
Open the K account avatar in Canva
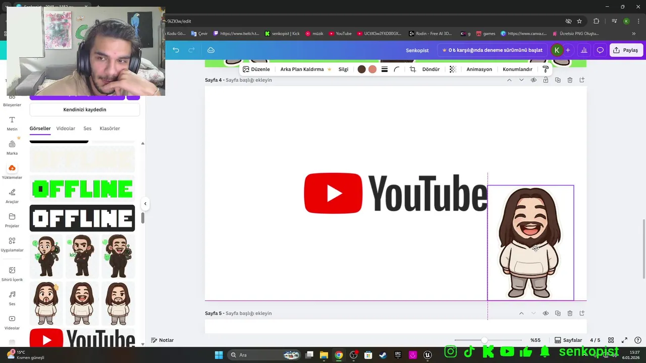click(x=557, y=50)
